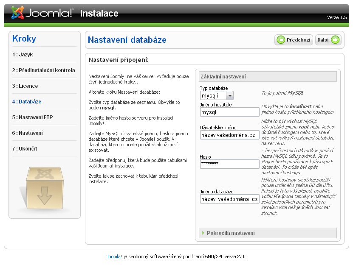Select step 5: Nastavení FTP
The height and width of the screenshot is (265, 353).
pyautogui.click(x=32, y=117)
